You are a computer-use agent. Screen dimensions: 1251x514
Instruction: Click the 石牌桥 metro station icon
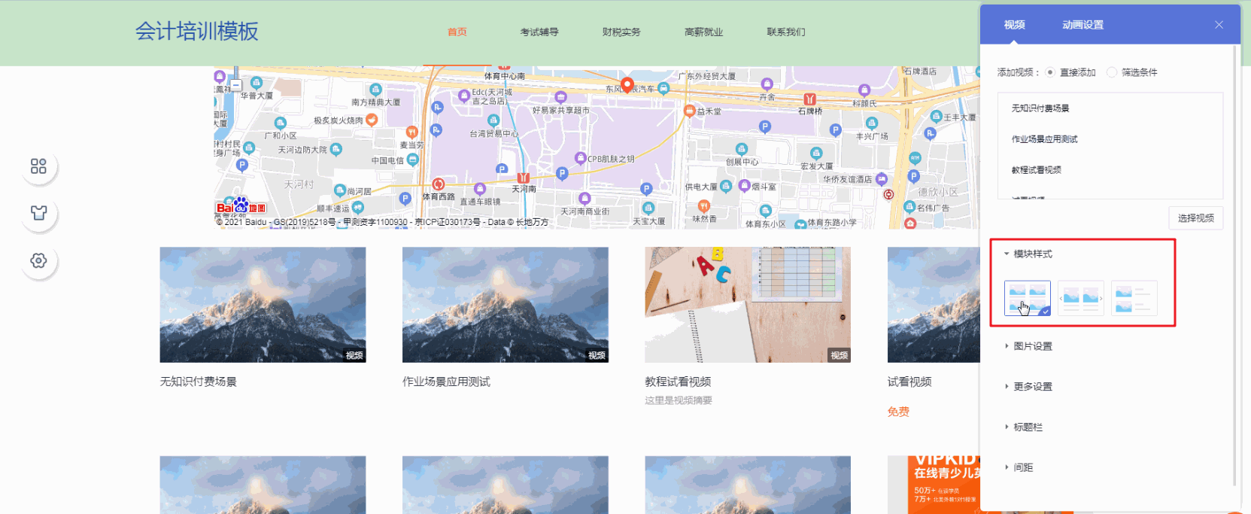(809, 99)
